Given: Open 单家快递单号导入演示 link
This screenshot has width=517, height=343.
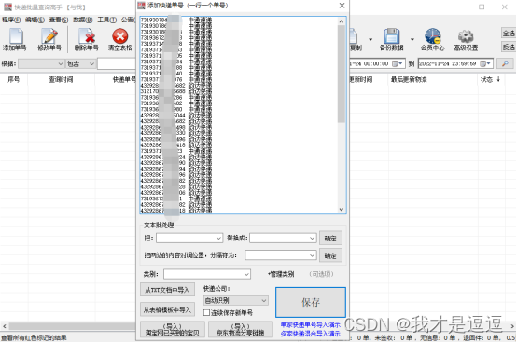Looking at the screenshot, I should coord(310,325).
